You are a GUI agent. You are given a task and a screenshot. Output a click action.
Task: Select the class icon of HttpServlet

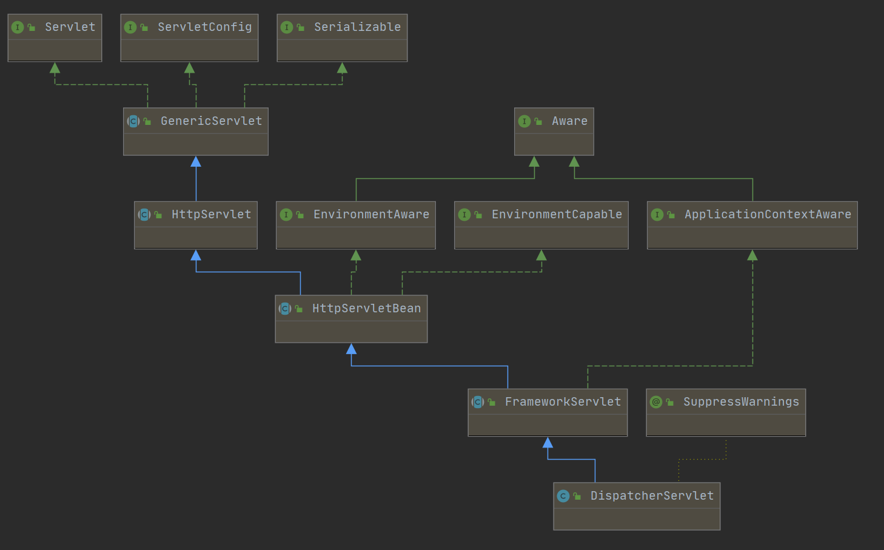144,214
